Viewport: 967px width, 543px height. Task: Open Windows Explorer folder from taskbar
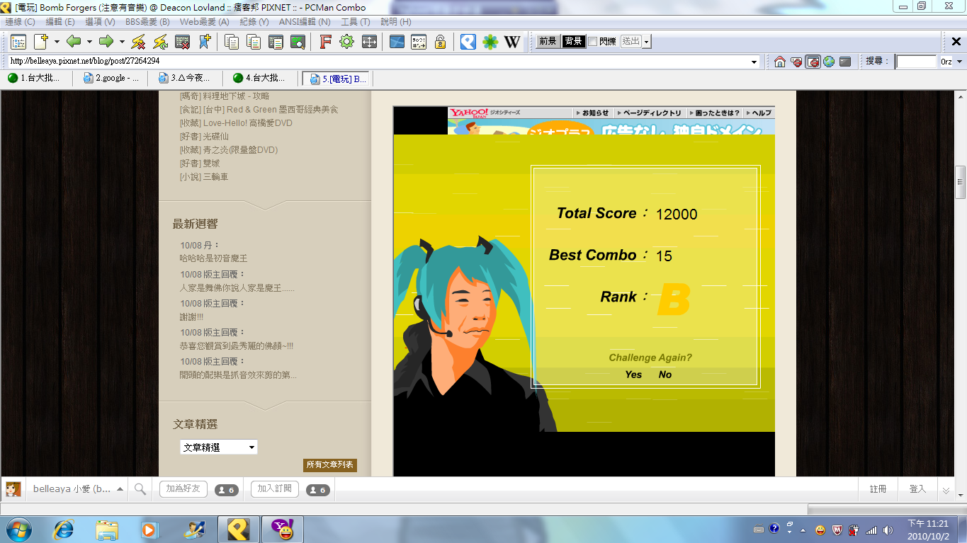(x=107, y=529)
